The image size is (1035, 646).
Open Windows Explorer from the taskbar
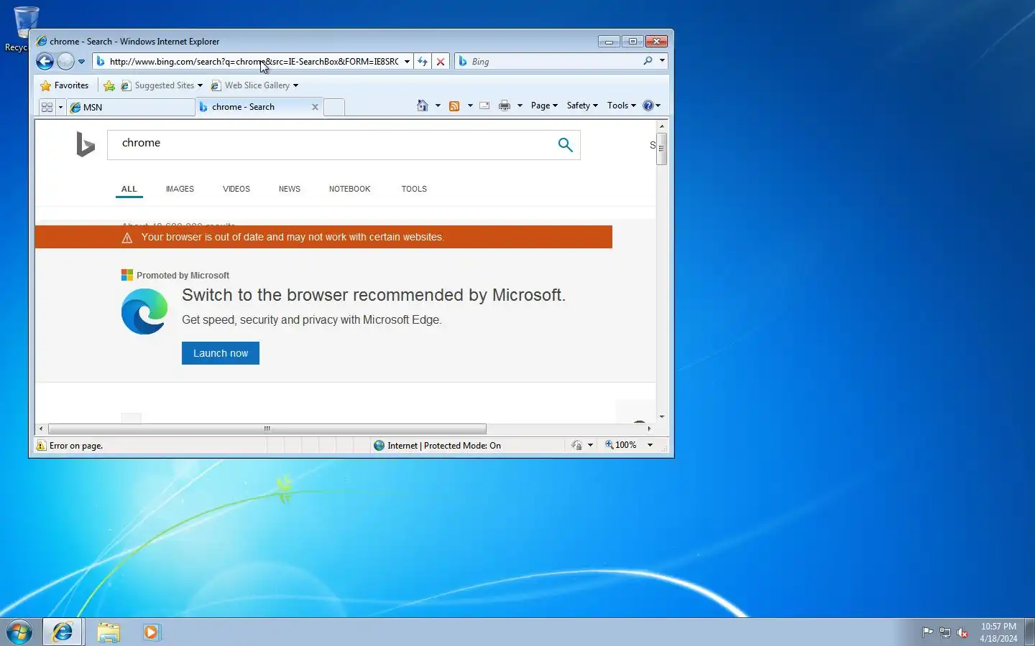109,632
